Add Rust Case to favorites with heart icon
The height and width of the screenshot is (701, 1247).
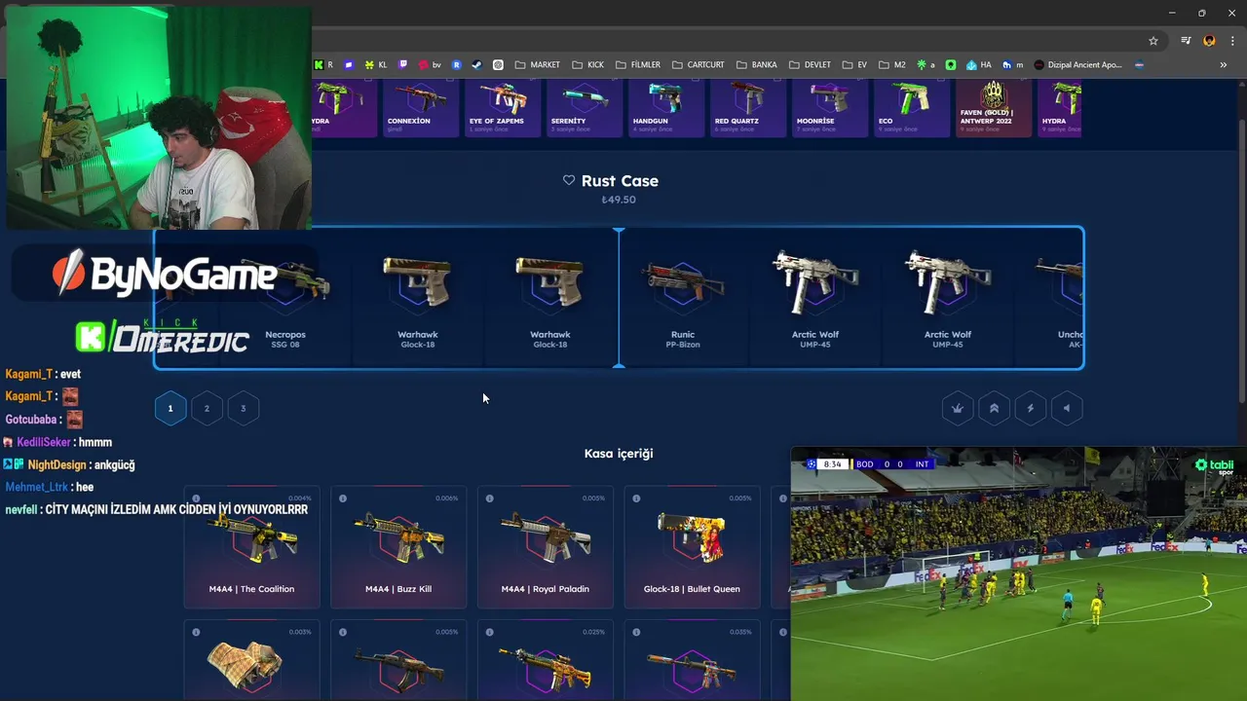point(569,180)
